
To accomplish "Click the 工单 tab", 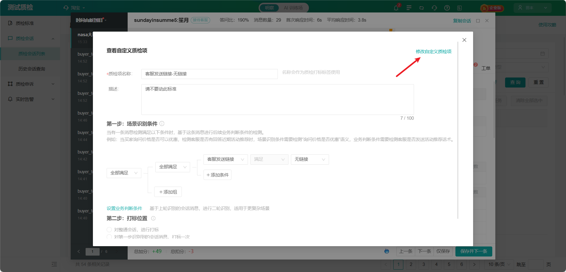I will [x=486, y=68].
